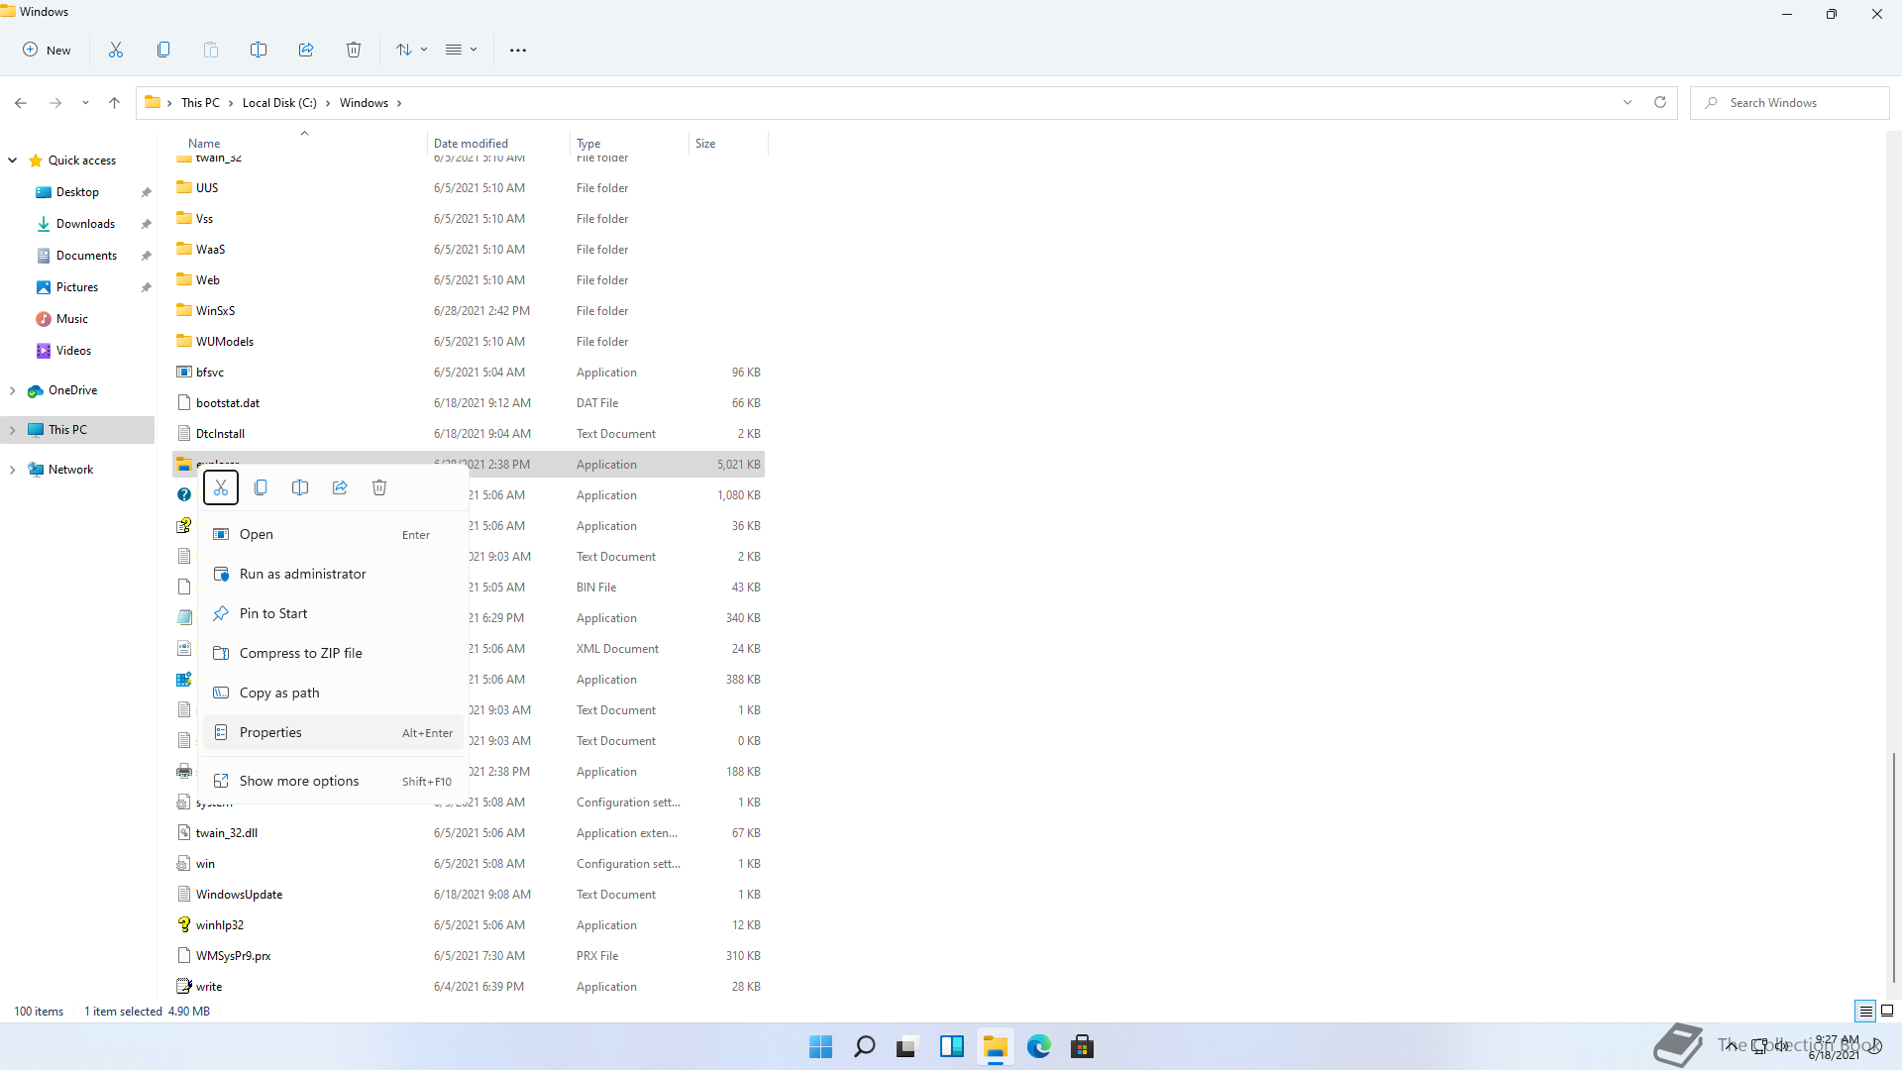Switch to details view in status bar
The image size is (1902, 1070).
click(x=1865, y=1011)
